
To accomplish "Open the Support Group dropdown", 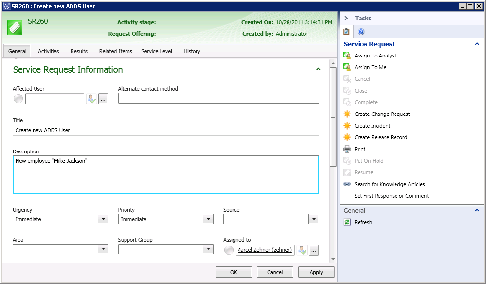I will 208,249.
